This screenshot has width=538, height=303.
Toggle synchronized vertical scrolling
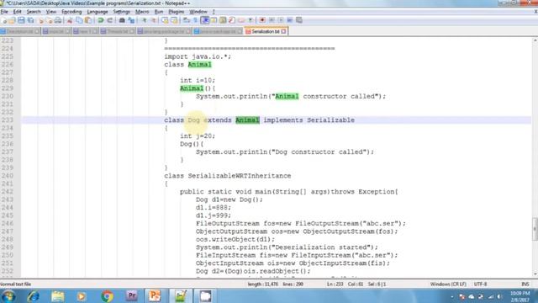(165, 20)
